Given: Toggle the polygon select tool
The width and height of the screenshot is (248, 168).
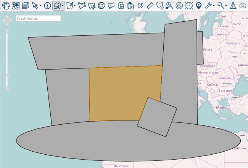Looking at the screenshot, I should (57, 5).
